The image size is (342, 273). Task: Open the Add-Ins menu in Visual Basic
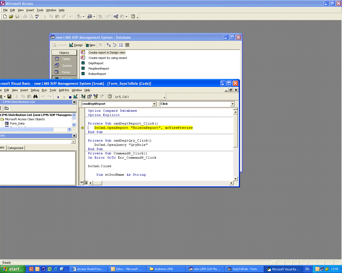click(x=64, y=90)
